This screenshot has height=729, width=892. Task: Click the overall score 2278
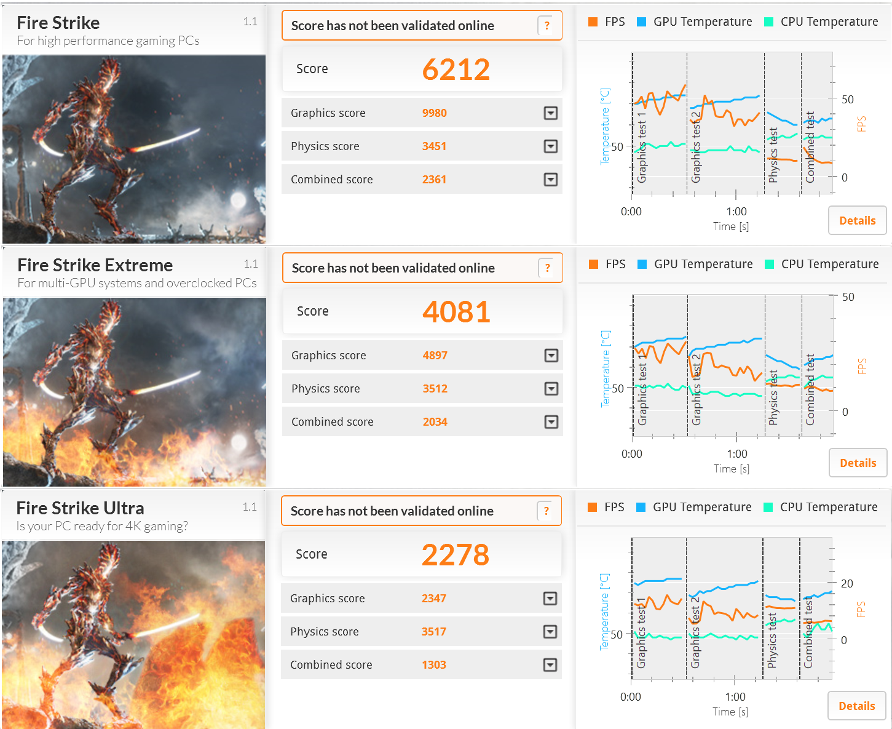click(x=456, y=555)
